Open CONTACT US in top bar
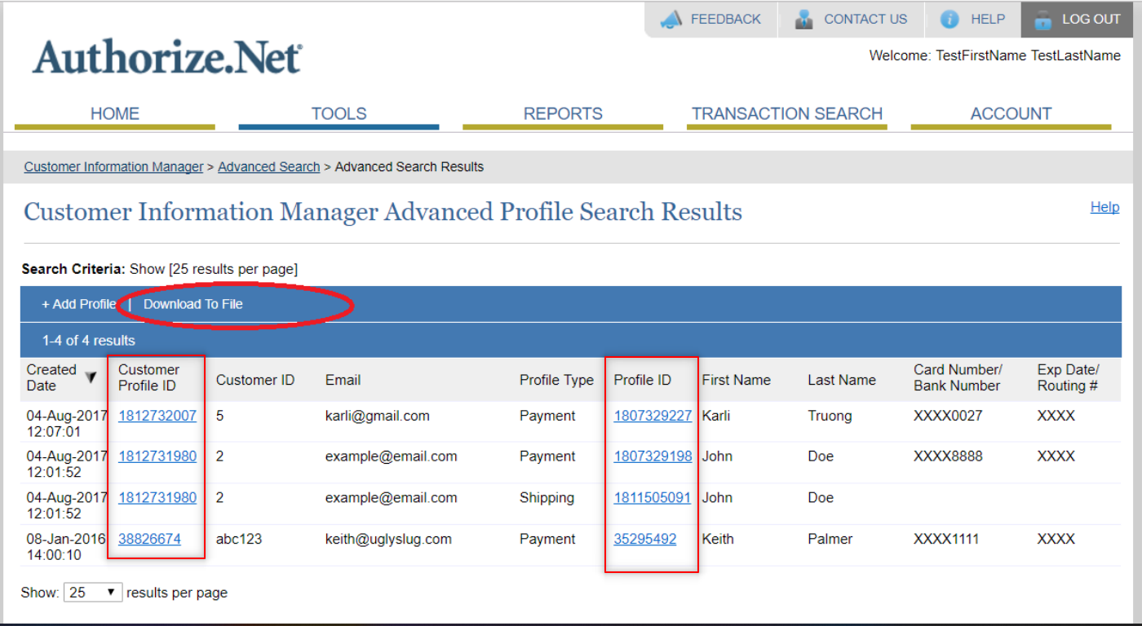 [865, 19]
